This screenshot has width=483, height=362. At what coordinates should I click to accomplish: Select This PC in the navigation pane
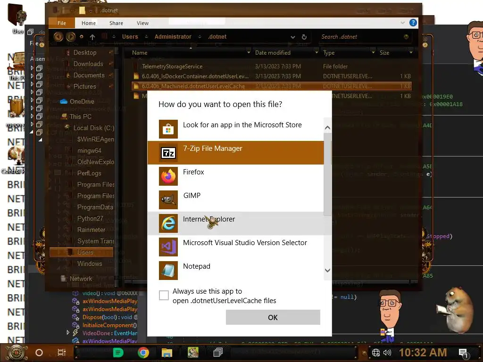(80, 117)
